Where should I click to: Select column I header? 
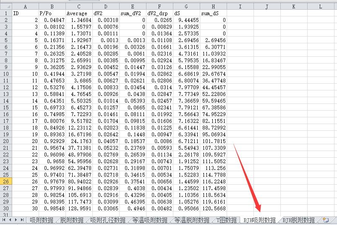(x=240, y=6)
